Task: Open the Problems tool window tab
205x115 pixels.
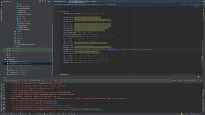Action: pyautogui.click(x=14, y=114)
